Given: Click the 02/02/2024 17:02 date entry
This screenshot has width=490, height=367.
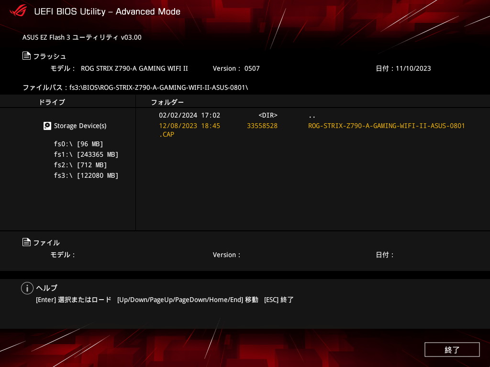Looking at the screenshot, I should pyautogui.click(x=189, y=116).
